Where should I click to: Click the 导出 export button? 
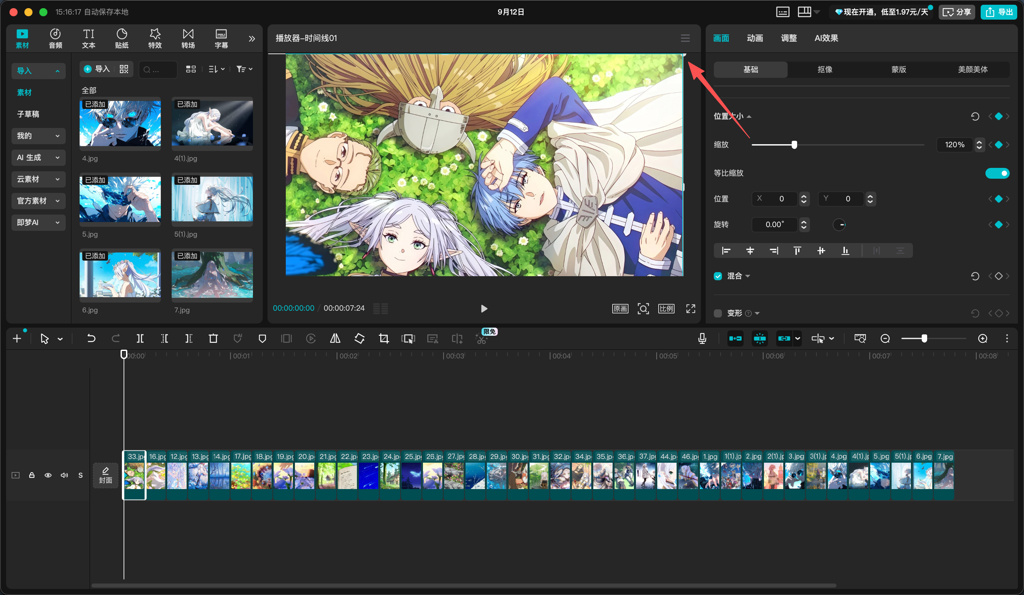(999, 12)
